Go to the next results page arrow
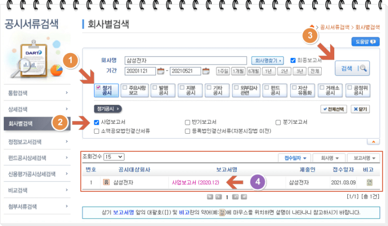This screenshot has height=226, width=388. 235,197
